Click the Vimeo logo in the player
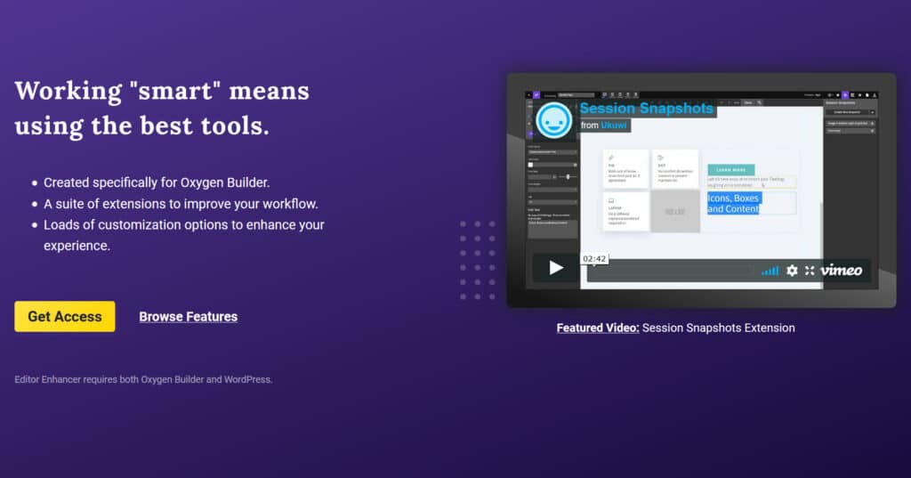This screenshot has width=911, height=478. pyautogui.click(x=841, y=271)
